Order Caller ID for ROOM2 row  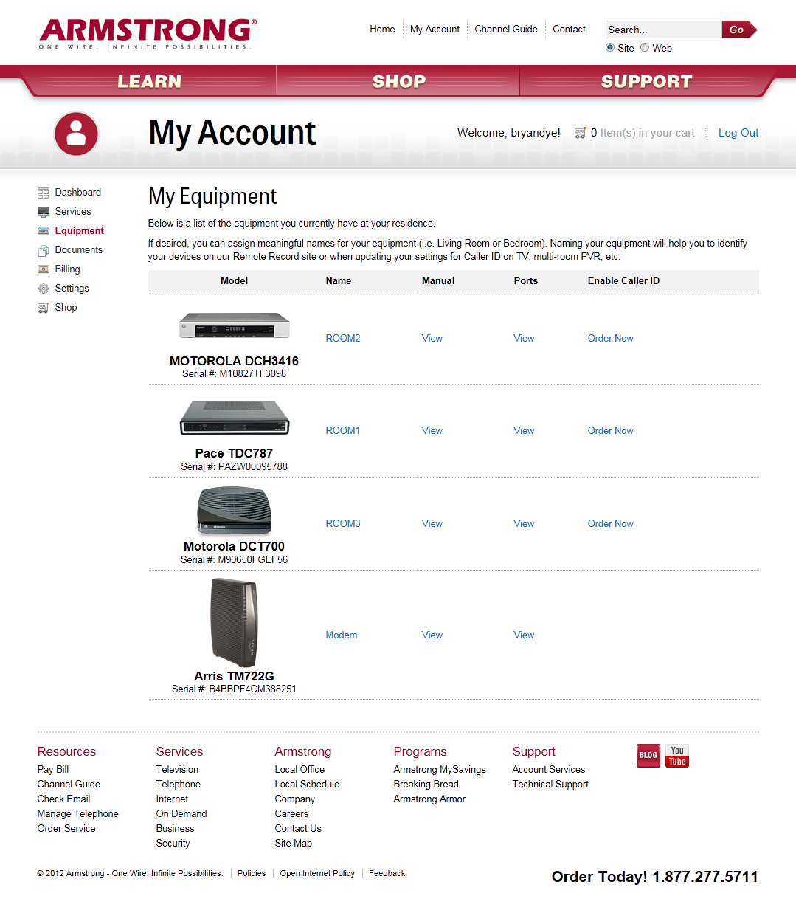[x=610, y=339]
